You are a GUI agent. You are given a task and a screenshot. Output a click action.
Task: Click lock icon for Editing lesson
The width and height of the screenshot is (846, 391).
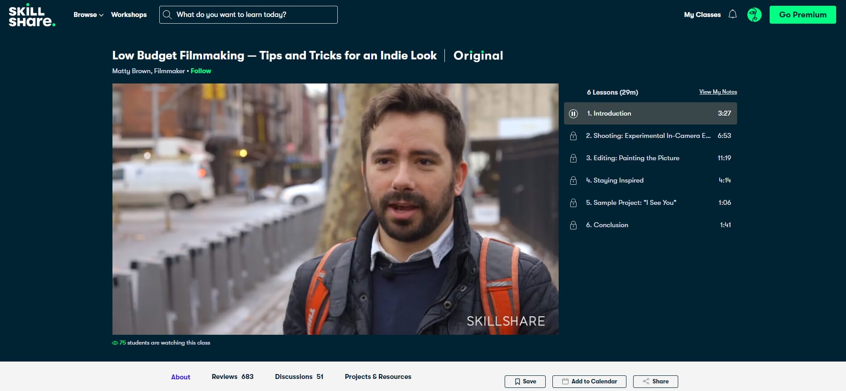pyautogui.click(x=573, y=158)
